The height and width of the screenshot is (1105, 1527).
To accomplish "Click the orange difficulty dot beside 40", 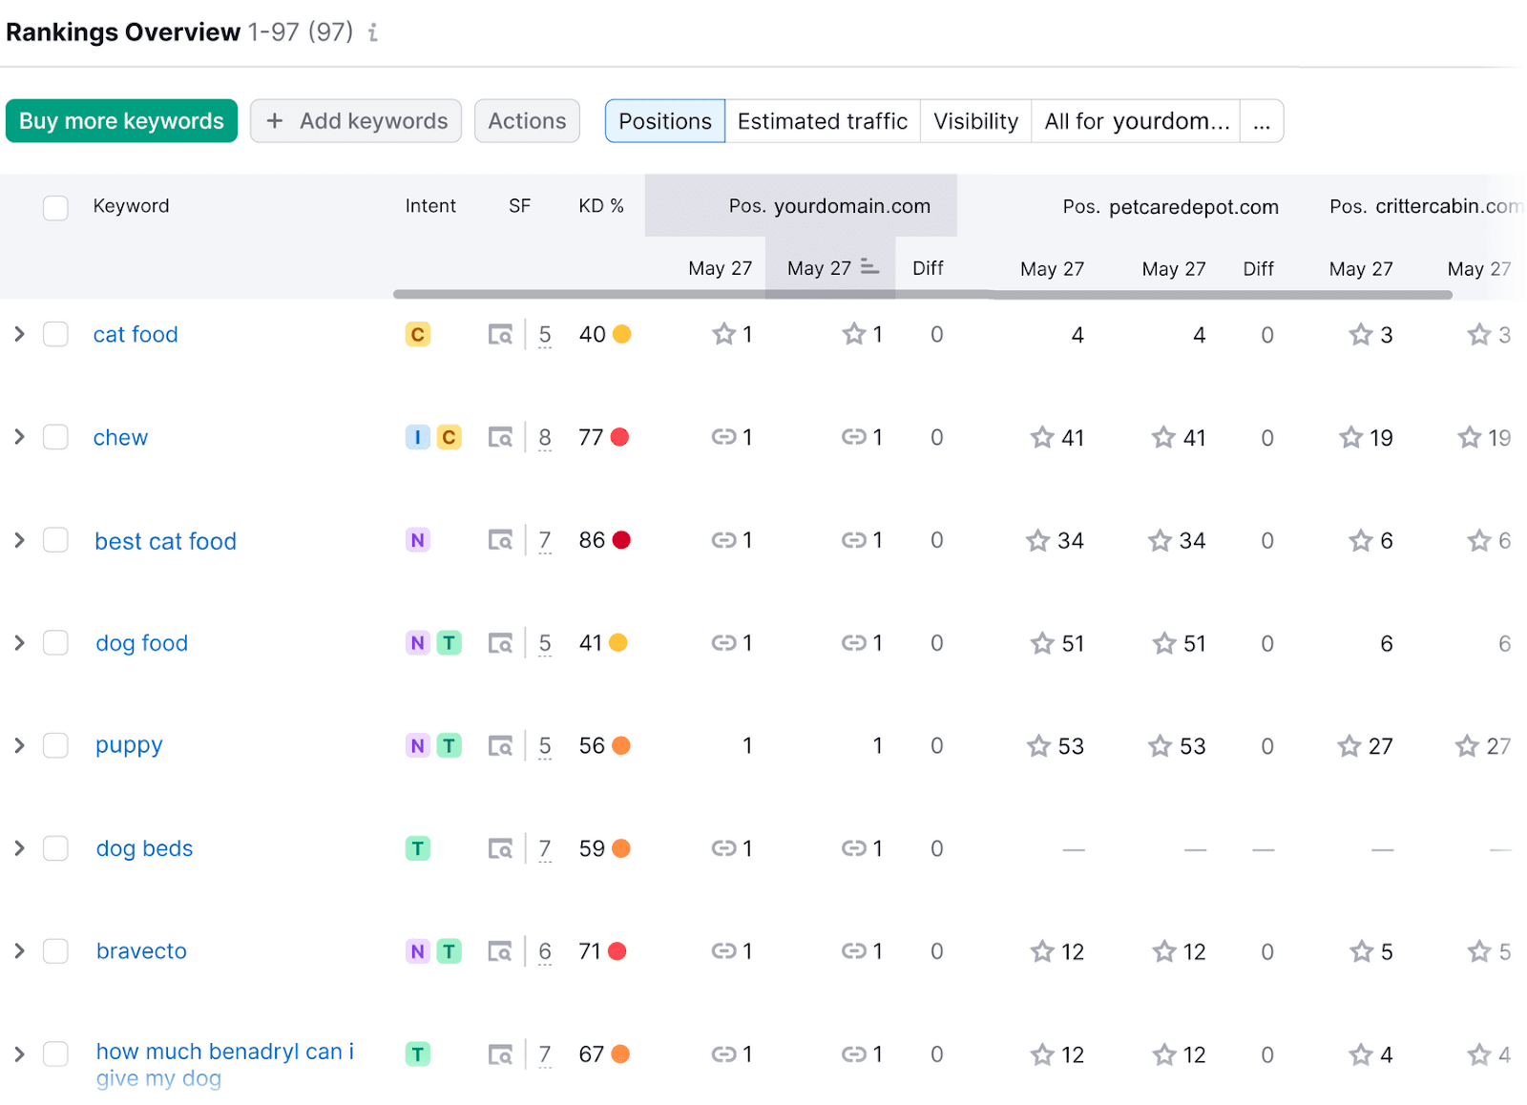I will pyautogui.click(x=624, y=334).
